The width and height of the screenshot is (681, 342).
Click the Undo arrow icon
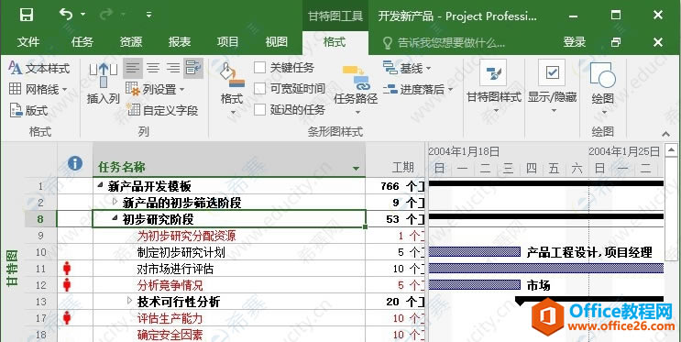tap(66, 15)
